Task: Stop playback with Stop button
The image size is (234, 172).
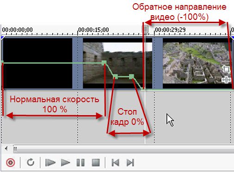Action: [x=96, y=163]
